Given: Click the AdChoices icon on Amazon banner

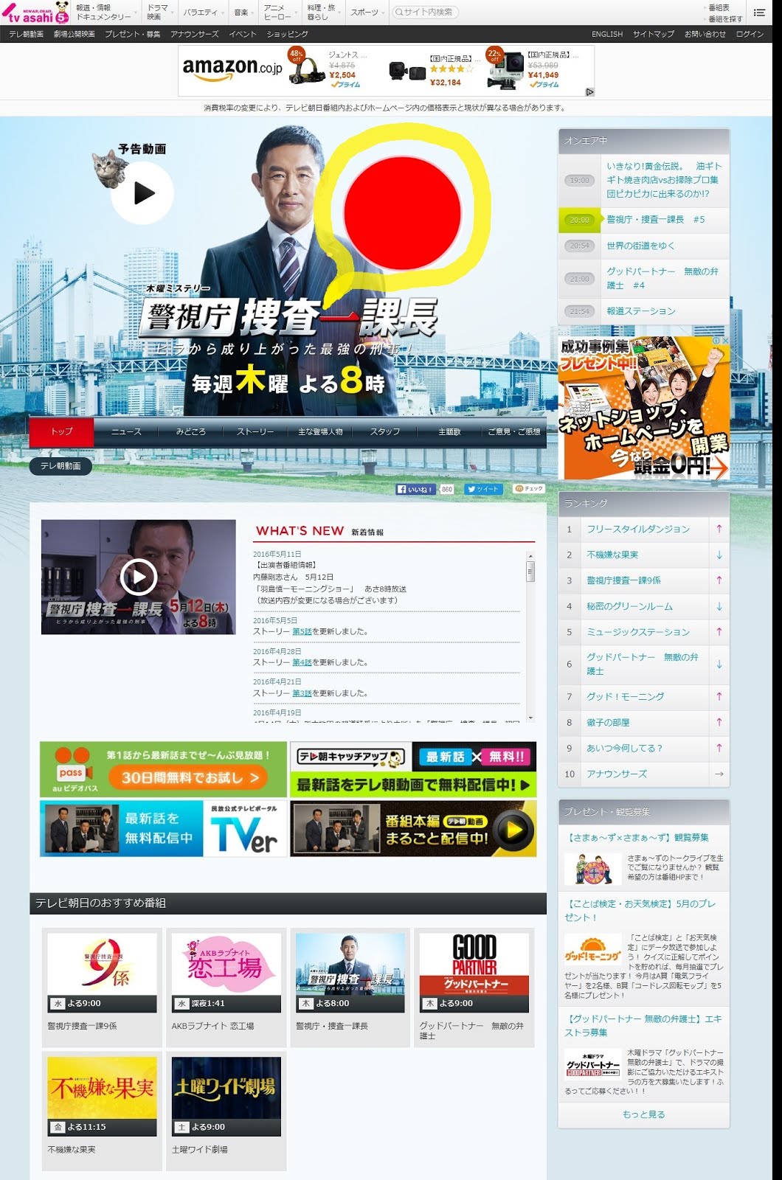Looking at the screenshot, I should (x=589, y=92).
